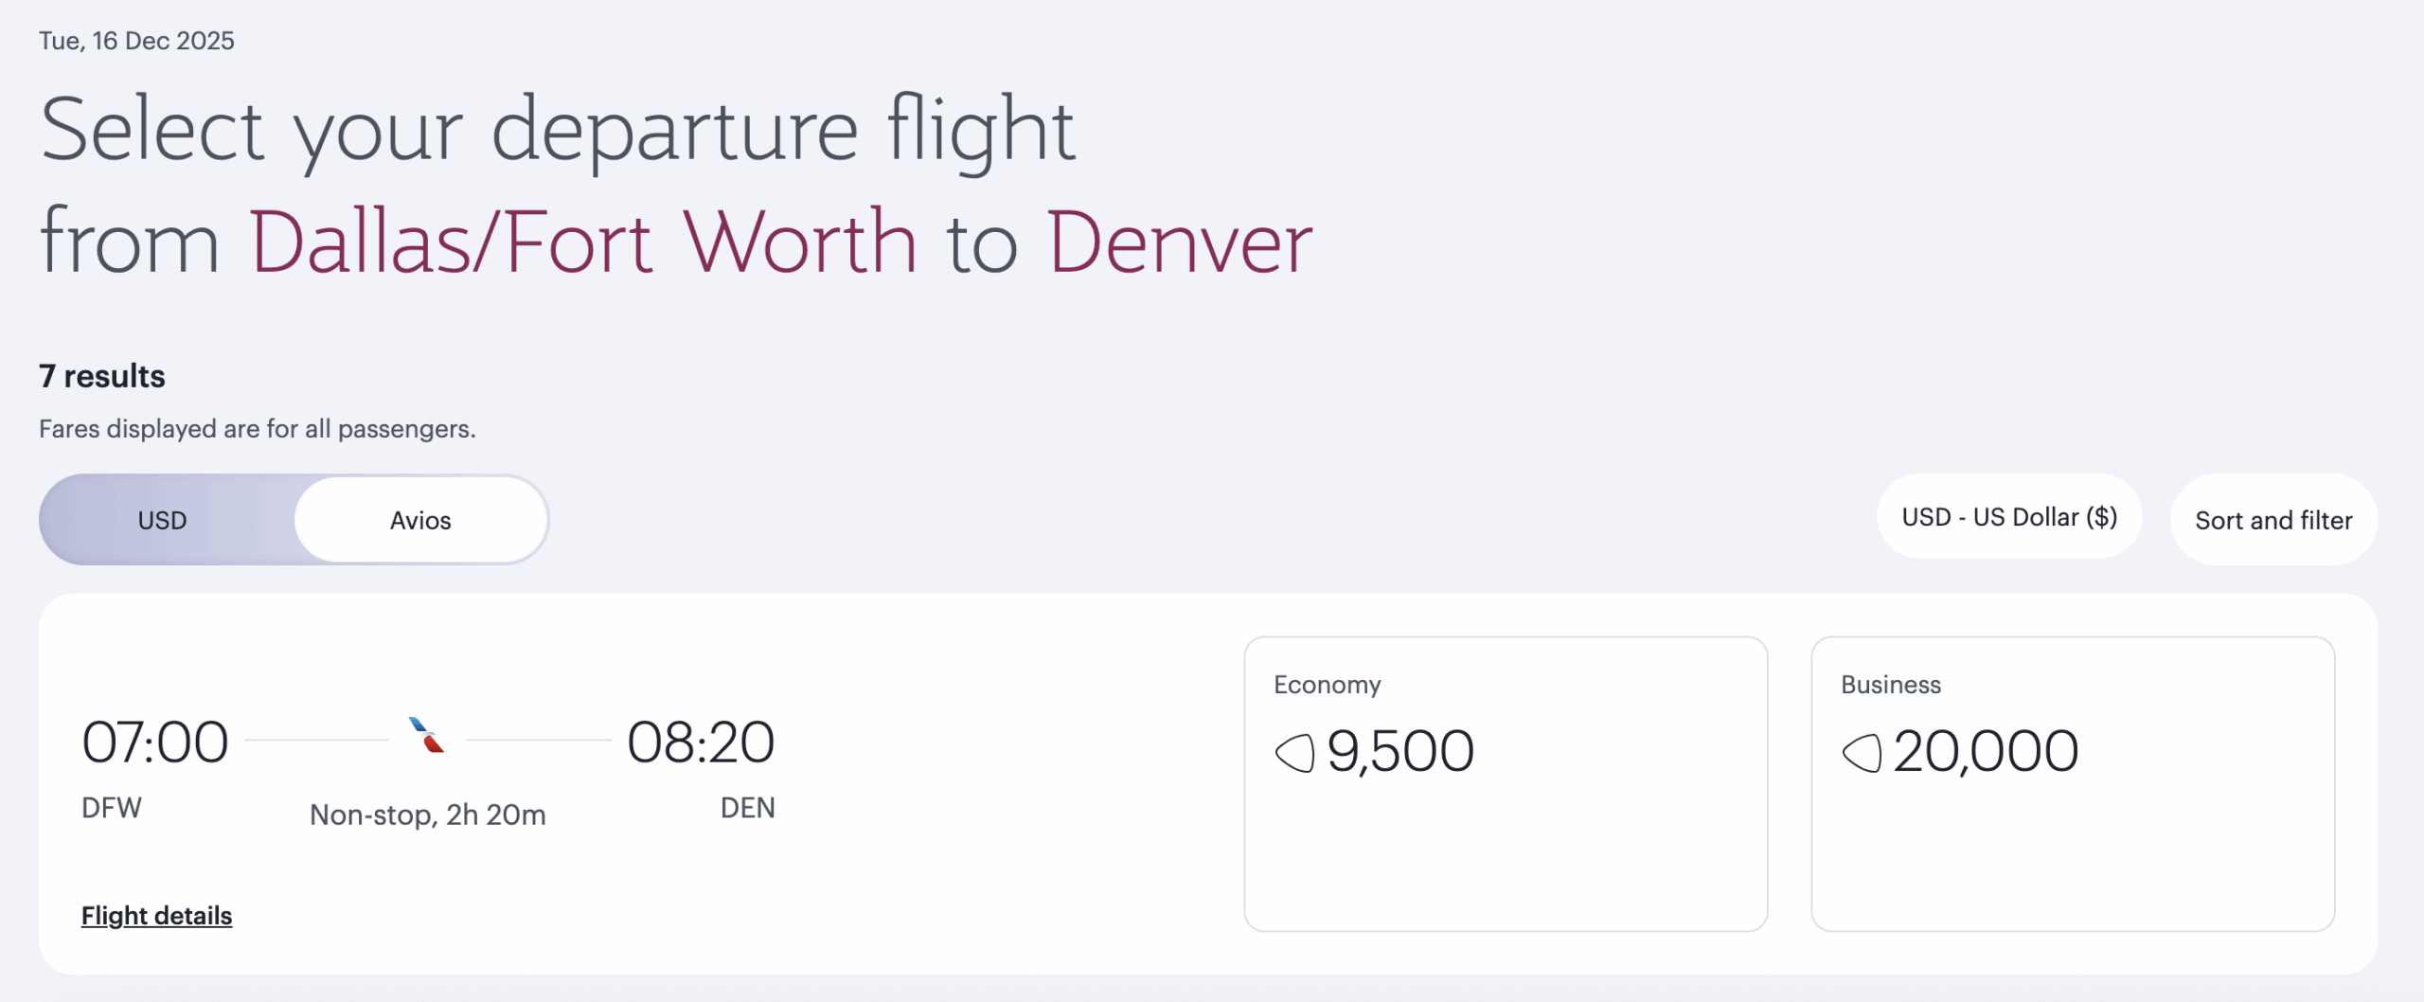Open the Flight details link
This screenshot has width=2424, height=1002.
[x=156, y=916]
